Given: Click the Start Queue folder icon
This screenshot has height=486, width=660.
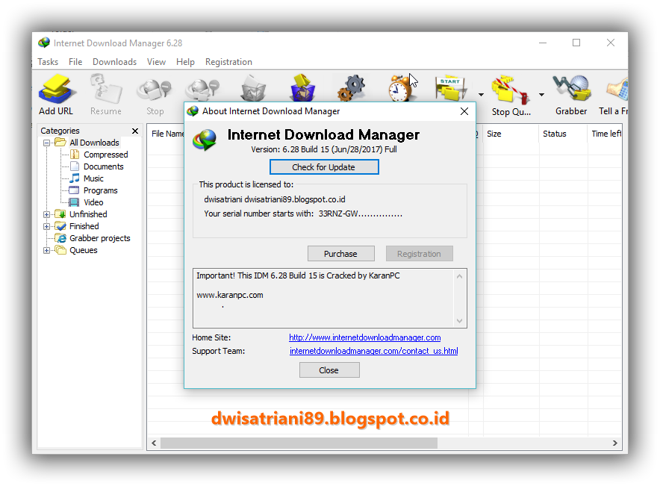Looking at the screenshot, I should (451, 88).
